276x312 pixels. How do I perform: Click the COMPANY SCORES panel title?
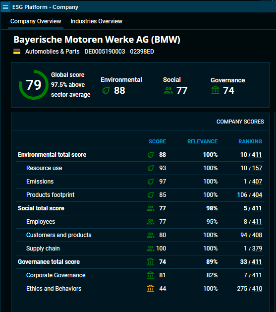click(x=240, y=122)
